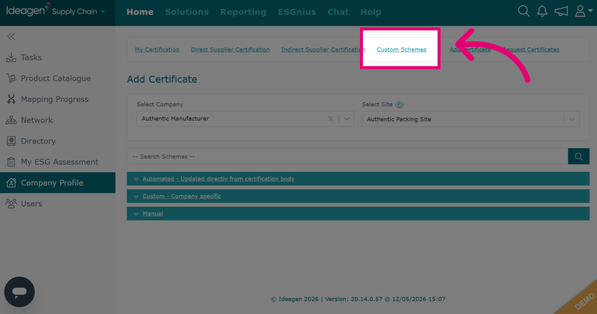
Task: Open Automated - Updated directly from certification body
Action: [x=218, y=179]
